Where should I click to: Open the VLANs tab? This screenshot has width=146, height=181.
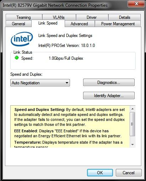59,17
